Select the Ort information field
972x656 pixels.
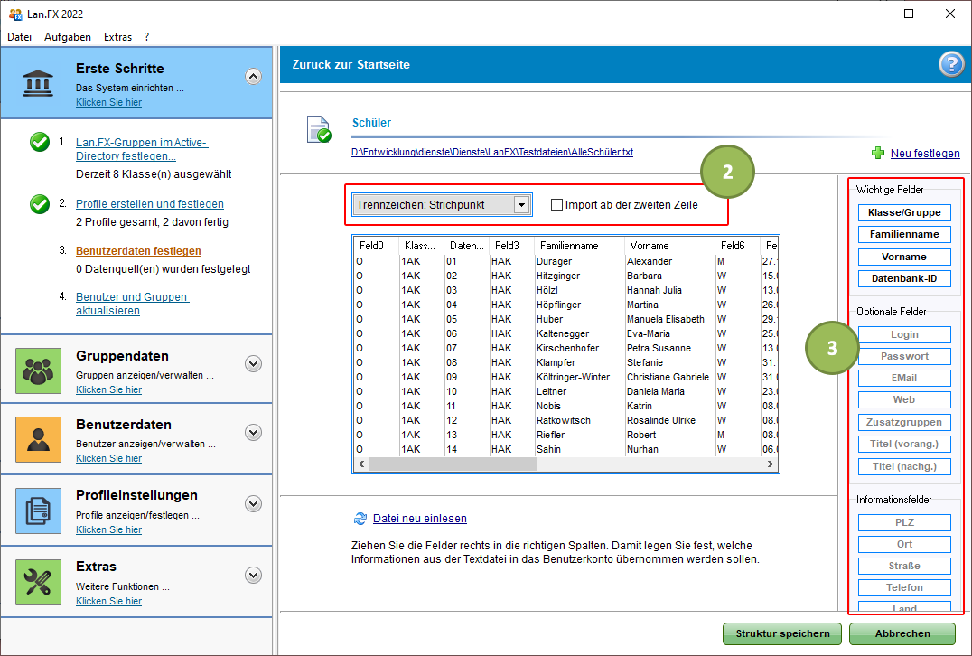point(904,544)
